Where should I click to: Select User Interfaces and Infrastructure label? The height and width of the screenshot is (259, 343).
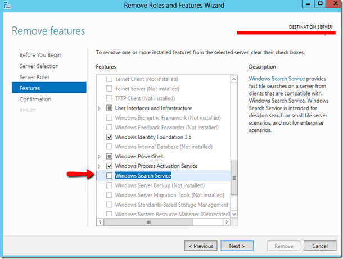[154, 108]
